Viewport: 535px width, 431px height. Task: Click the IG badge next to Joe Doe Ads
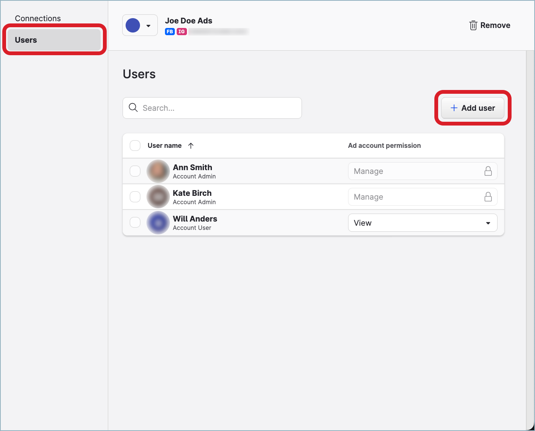coord(182,32)
